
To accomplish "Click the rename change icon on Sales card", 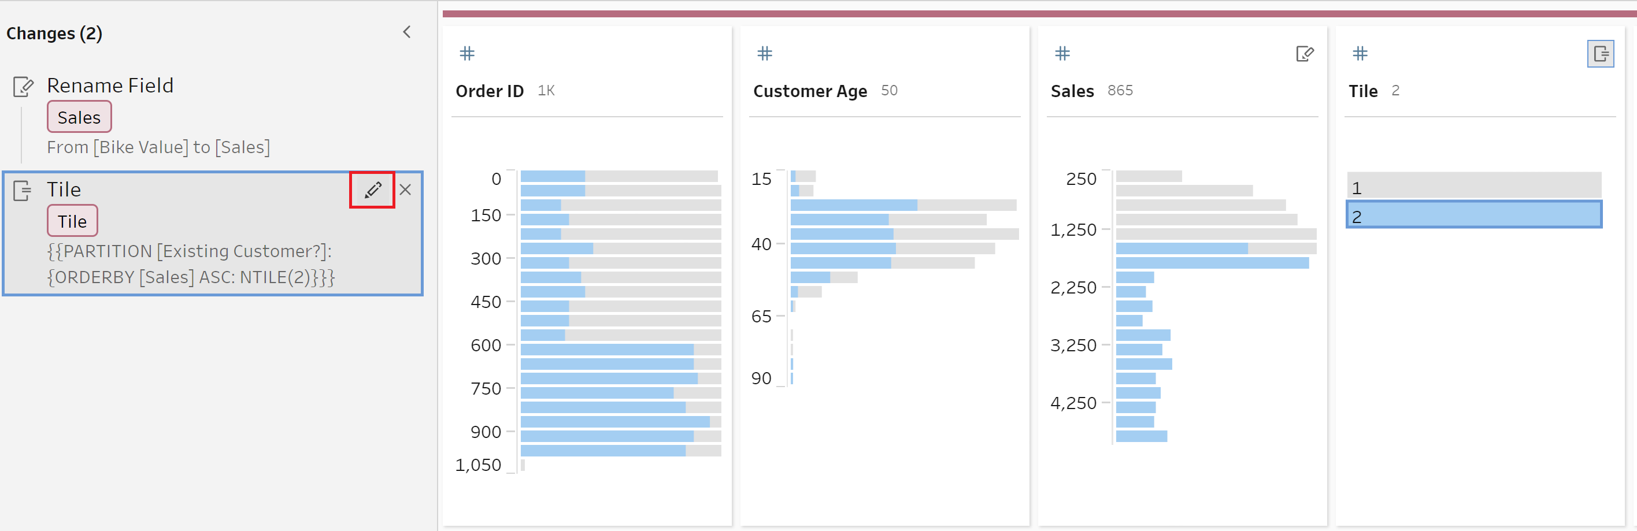I will pos(1304,54).
